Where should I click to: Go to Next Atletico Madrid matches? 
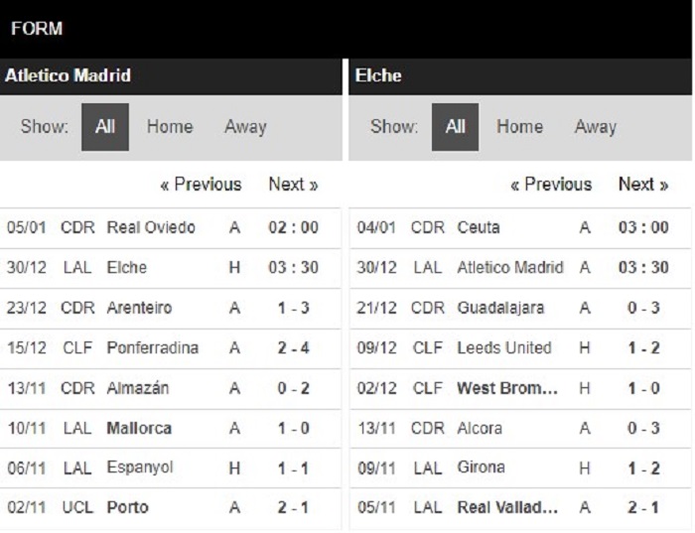tap(294, 185)
